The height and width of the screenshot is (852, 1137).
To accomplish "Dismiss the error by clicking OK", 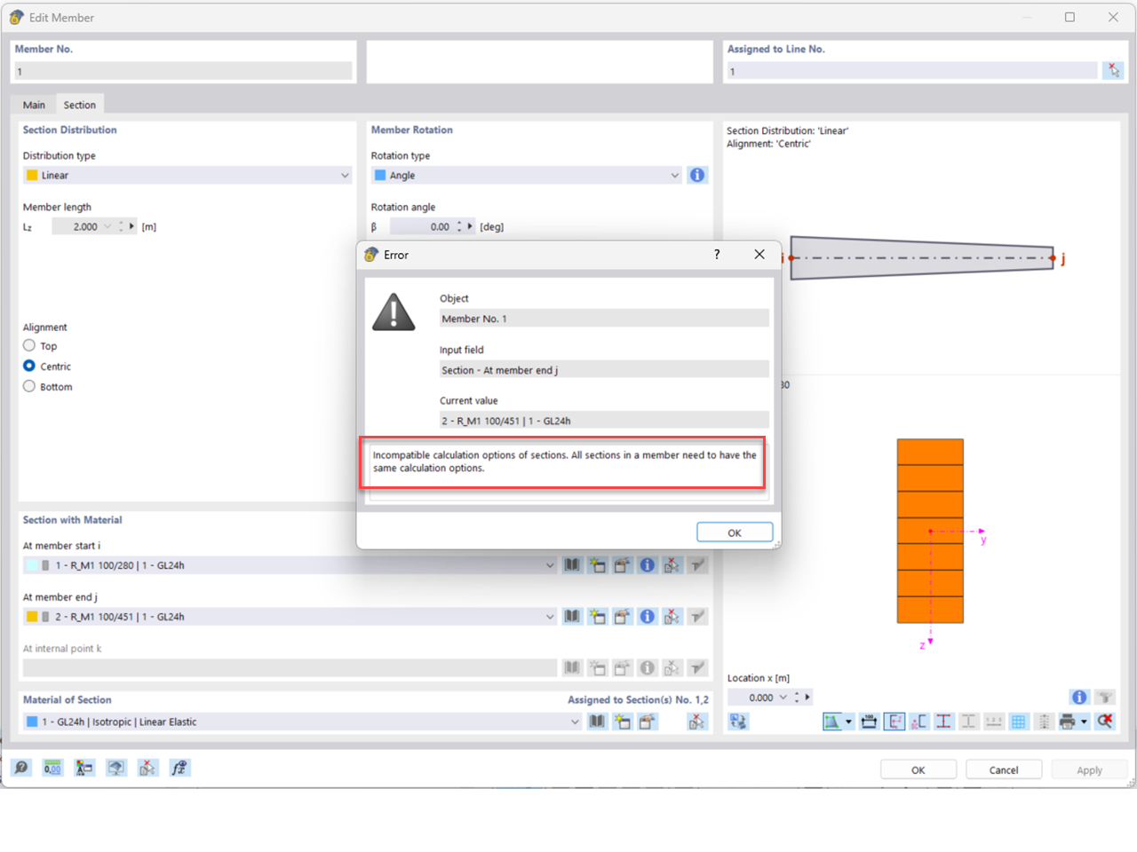I will point(735,532).
